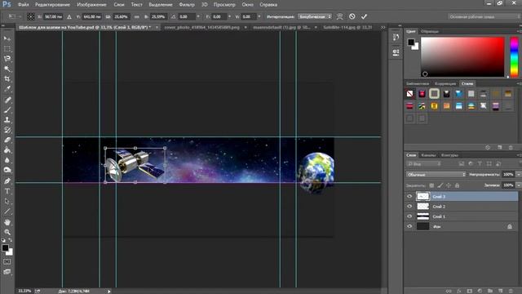The image size is (522, 294).
Task: Select the Move tool
Action: pyautogui.click(x=7, y=38)
